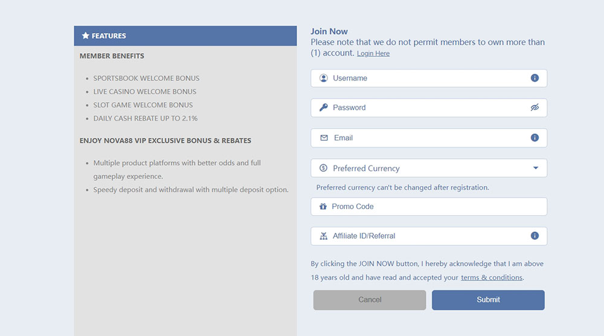Click the star icon in Features header

point(86,36)
